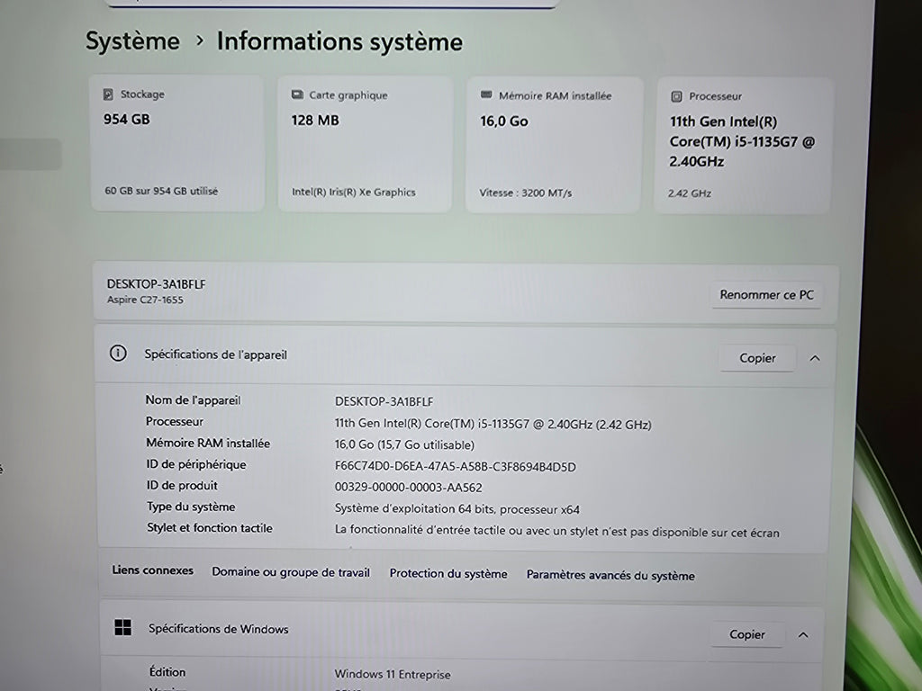The height and width of the screenshot is (691, 922).
Task: Click the Stylet et fonction tactile label
Action: tap(210, 527)
